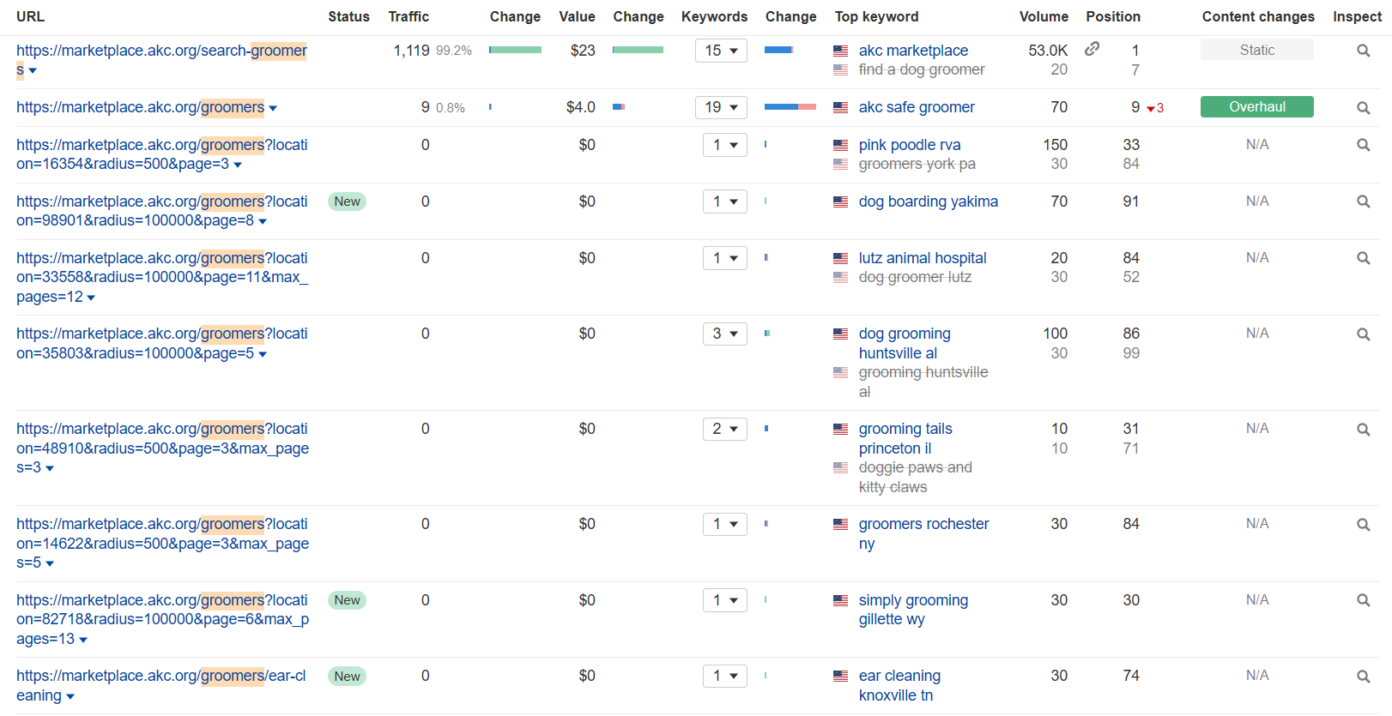Sort by Value column header
Image resolution: width=1392 pixels, height=716 pixels.
577,16
